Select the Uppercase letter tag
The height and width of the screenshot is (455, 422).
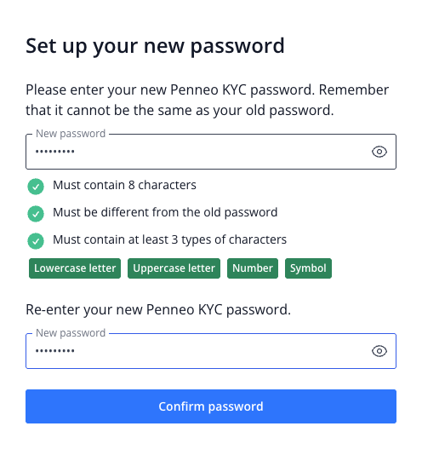pyautogui.click(x=174, y=268)
